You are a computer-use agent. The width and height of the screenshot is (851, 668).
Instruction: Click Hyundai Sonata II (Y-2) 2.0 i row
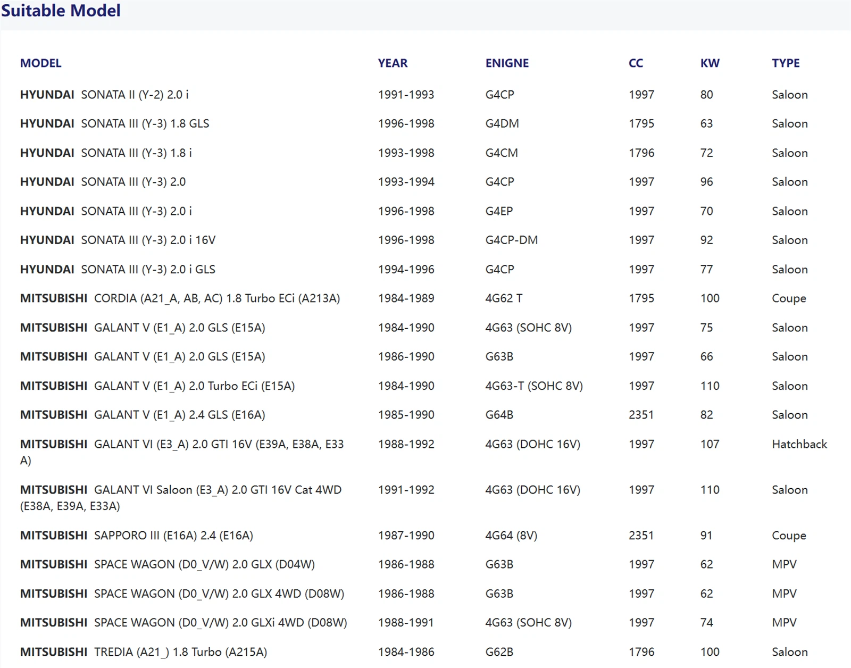click(104, 95)
